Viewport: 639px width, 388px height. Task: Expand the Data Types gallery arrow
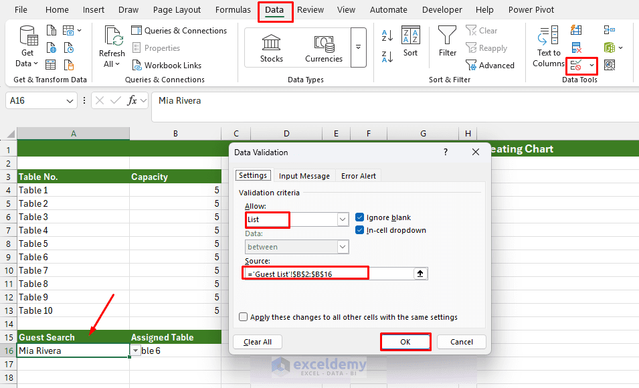[358, 47]
